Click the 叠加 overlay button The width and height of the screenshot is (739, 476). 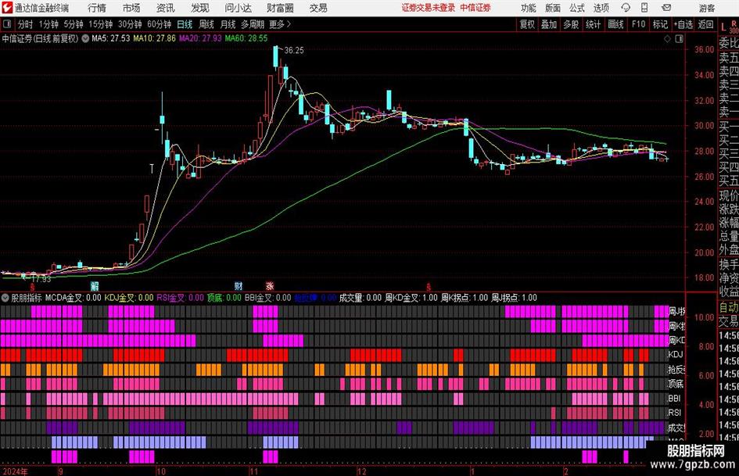pyautogui.click(x=549, y=24)
